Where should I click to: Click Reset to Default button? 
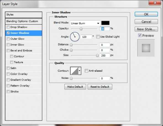tap(100, 87)
